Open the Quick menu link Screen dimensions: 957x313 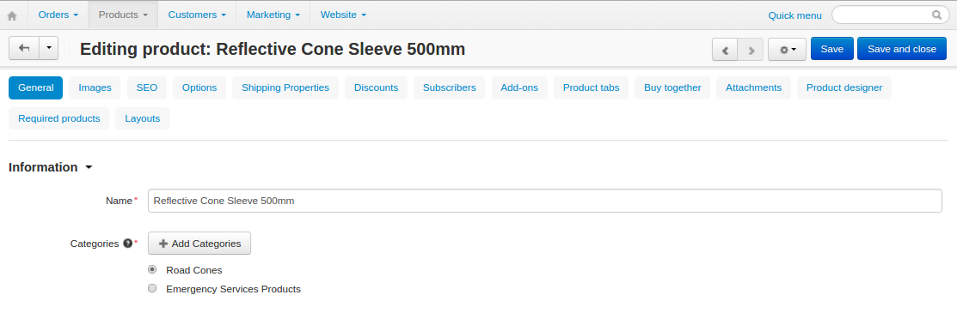pyautogui.click(x=794, y=15)
